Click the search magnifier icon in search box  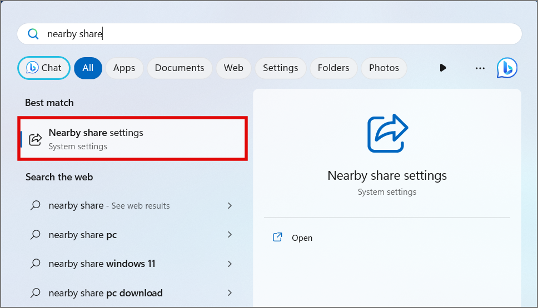point(33,34)
